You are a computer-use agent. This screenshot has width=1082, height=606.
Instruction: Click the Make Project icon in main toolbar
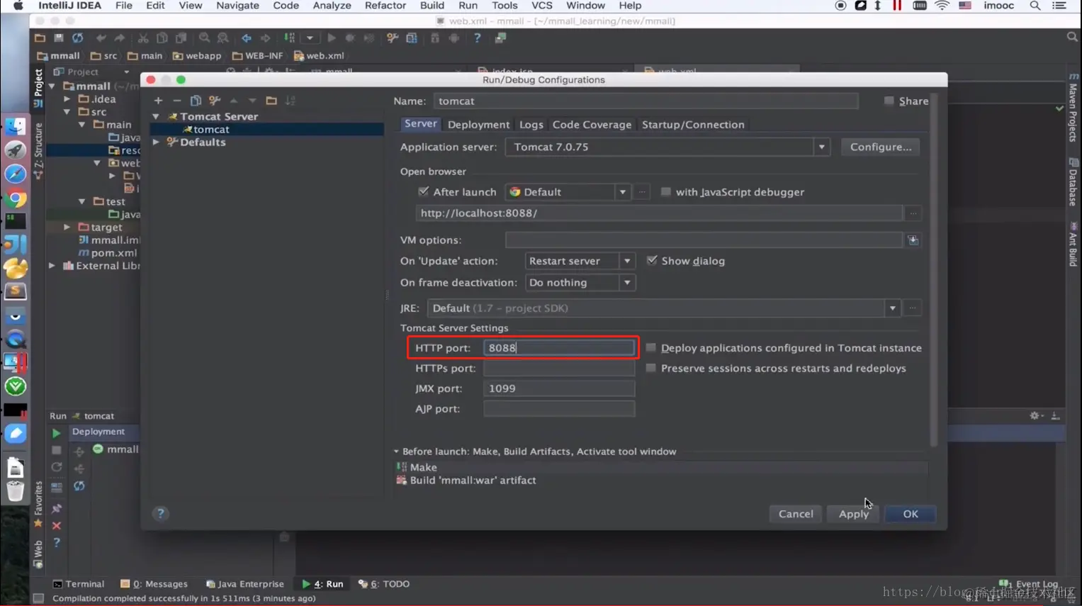290,38
